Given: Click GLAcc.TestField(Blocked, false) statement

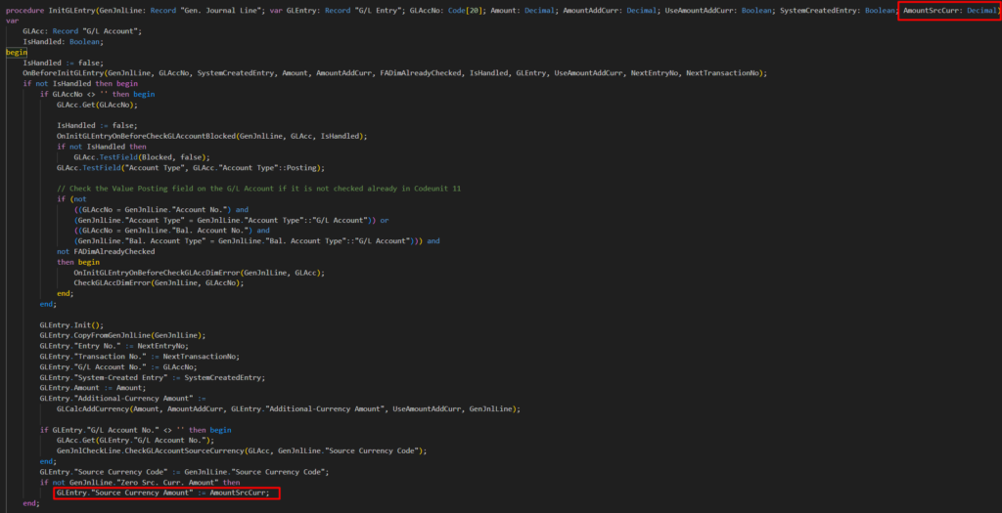Looking at the screenshot, I should click(x=140, y=156).
